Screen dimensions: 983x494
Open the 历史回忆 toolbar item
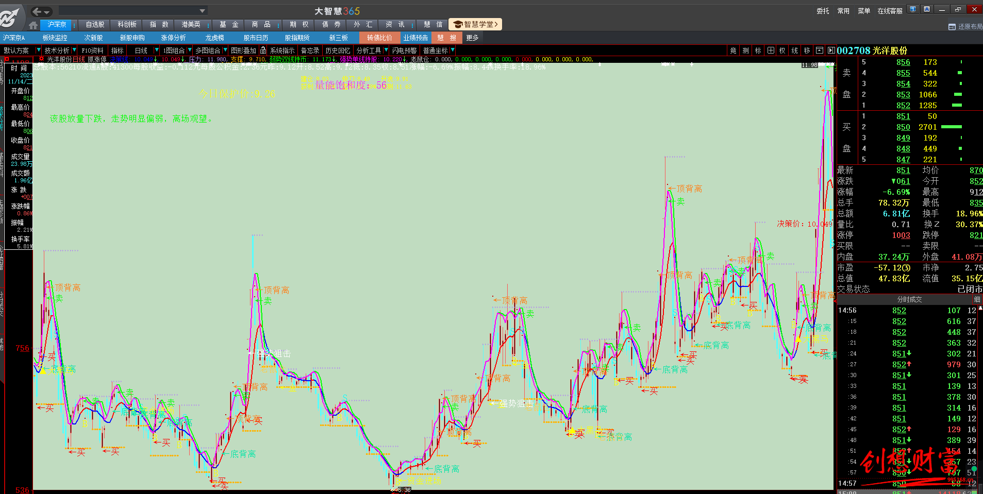click(x=338, y=50)
